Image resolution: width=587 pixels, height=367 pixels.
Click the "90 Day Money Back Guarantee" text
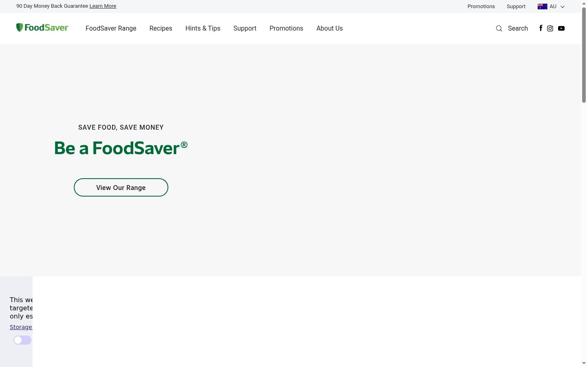click(52, 6)
